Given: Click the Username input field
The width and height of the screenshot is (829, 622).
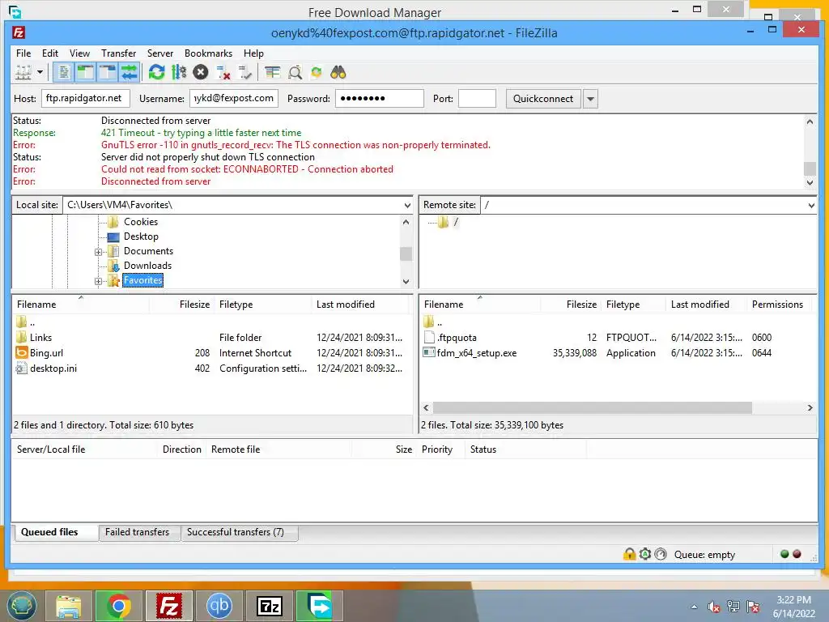Looking at the screenshot, I should click(234, 98).
